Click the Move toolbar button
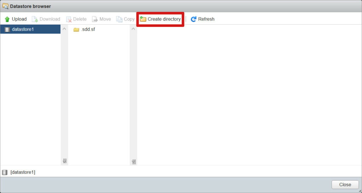The width and height of the screenshot is (362, 193). tap(101, 19)
